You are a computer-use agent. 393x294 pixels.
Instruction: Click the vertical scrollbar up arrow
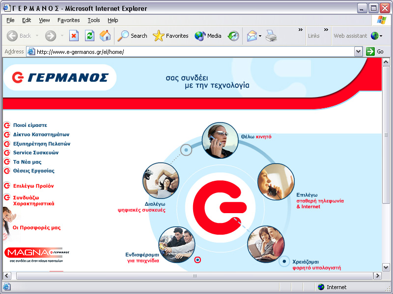point(386,62)
